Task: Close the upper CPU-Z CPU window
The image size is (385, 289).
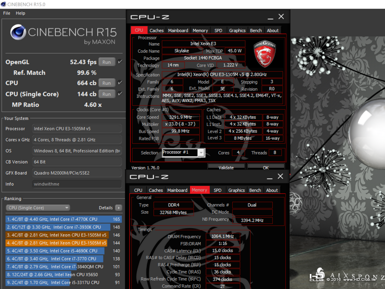Action: [281, 17]
